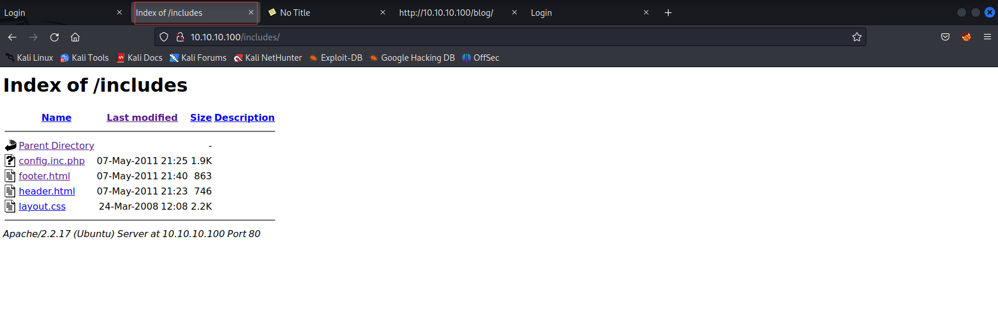Screen dimensions: 998x330
Task: Click the document icon beside layout.css
Action: (x=10, y=206)
